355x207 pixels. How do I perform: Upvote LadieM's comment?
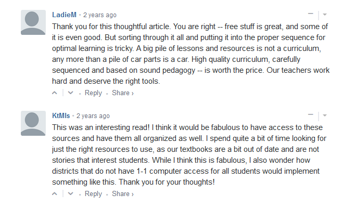click(55, 93)
